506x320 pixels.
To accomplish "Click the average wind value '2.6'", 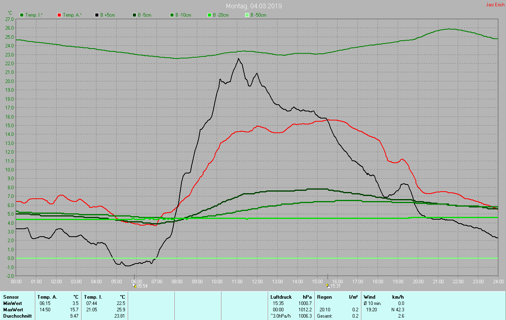I will (x=401, y=316).
